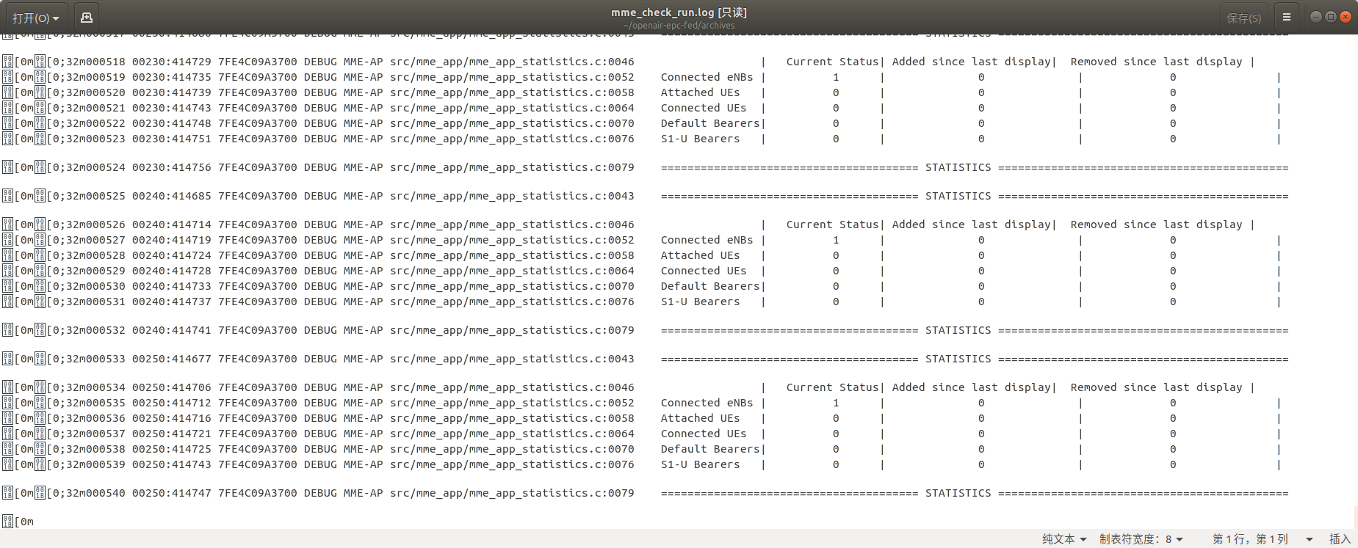Screen dimensions: 1358x548
Task: Click the value 1 for Connected eNBs line 000519
Action: click(x=836, y=77)
